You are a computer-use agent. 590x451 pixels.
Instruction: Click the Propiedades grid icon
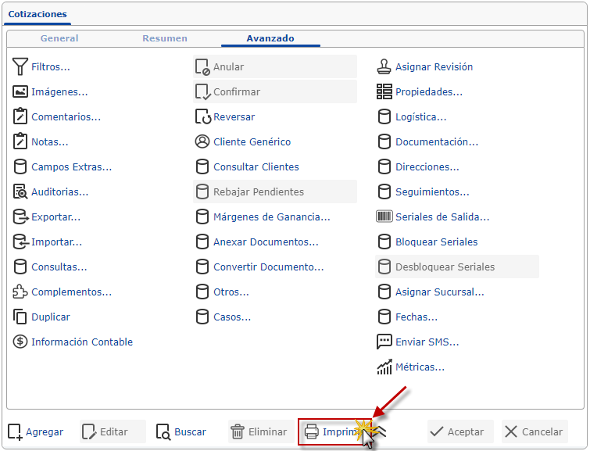pyautogui.click(x=384, y=91)
